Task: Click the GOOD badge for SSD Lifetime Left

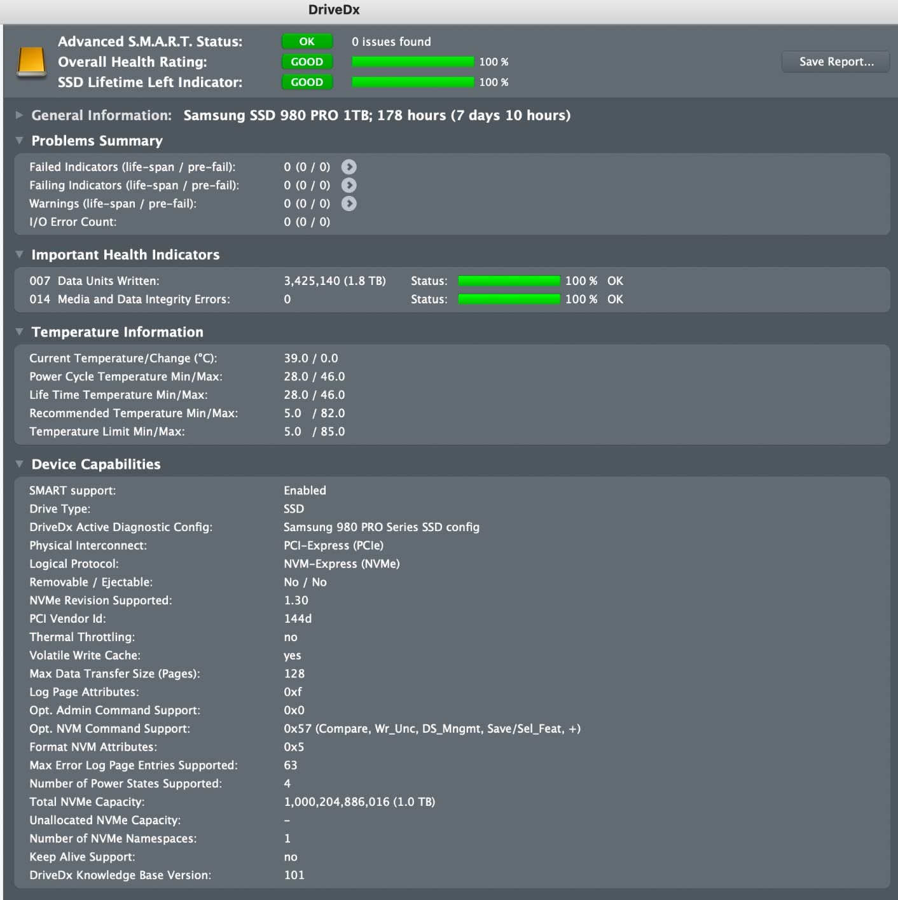Action: click(x=307, y=82)
